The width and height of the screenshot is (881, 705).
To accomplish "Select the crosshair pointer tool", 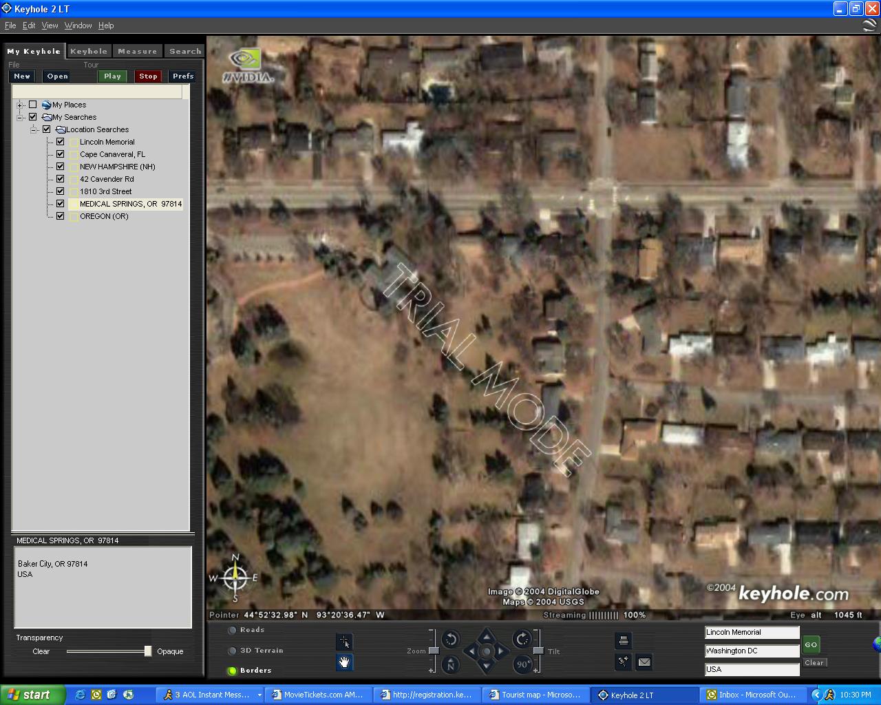I will [x=344, y=642].
